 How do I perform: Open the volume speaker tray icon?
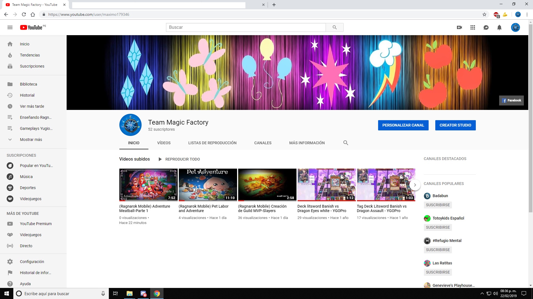(x=496, y=293)
